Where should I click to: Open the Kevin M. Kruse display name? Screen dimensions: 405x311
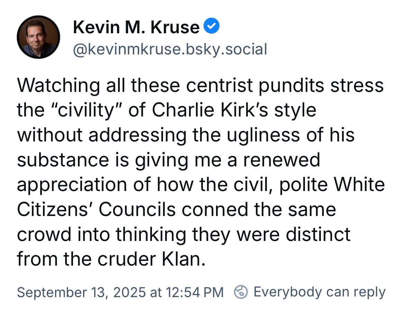(136, 27)
